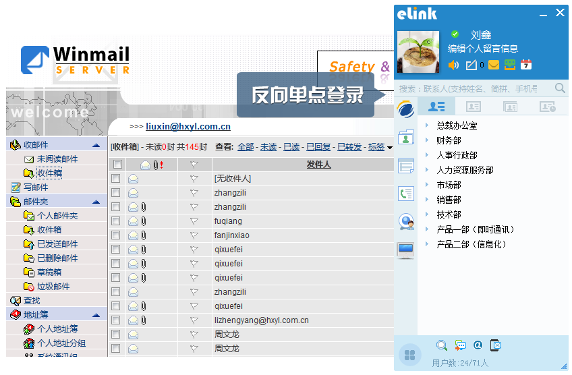Toggle the flag on the fuqiang email
The image size is (572, 375).
pos(194,221)
